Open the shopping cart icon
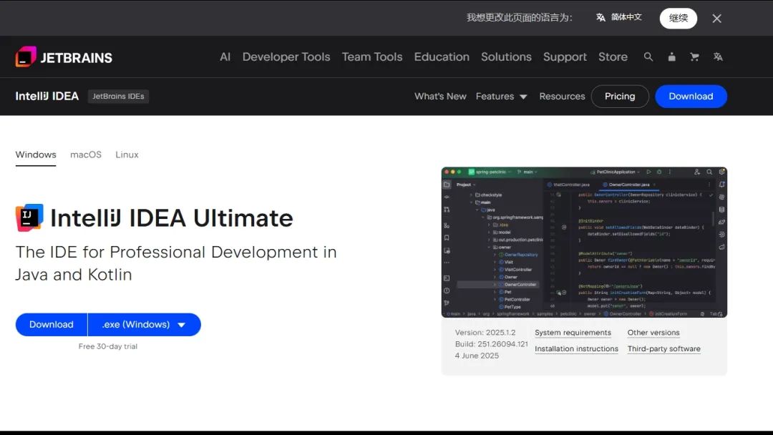773x435 pixels. [694, 57]
